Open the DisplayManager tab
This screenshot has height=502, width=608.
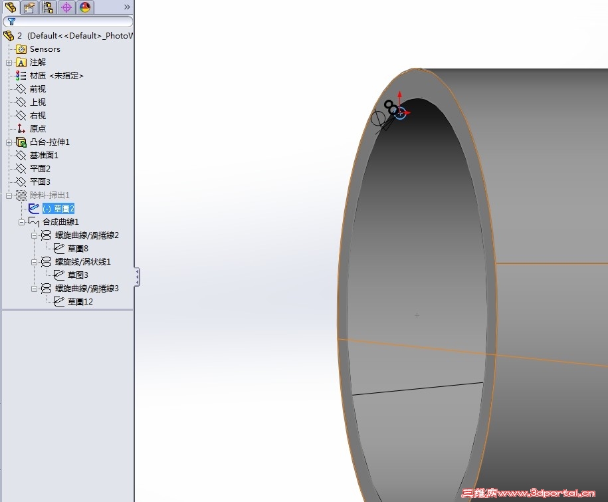pyautogui.click(x=85, y=7)
